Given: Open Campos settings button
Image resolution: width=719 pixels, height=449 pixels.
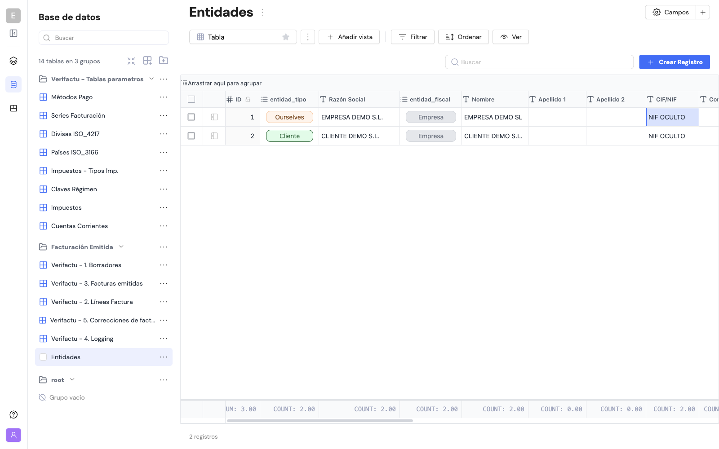Looking at the screenshot, I should (x=670, y=12).
